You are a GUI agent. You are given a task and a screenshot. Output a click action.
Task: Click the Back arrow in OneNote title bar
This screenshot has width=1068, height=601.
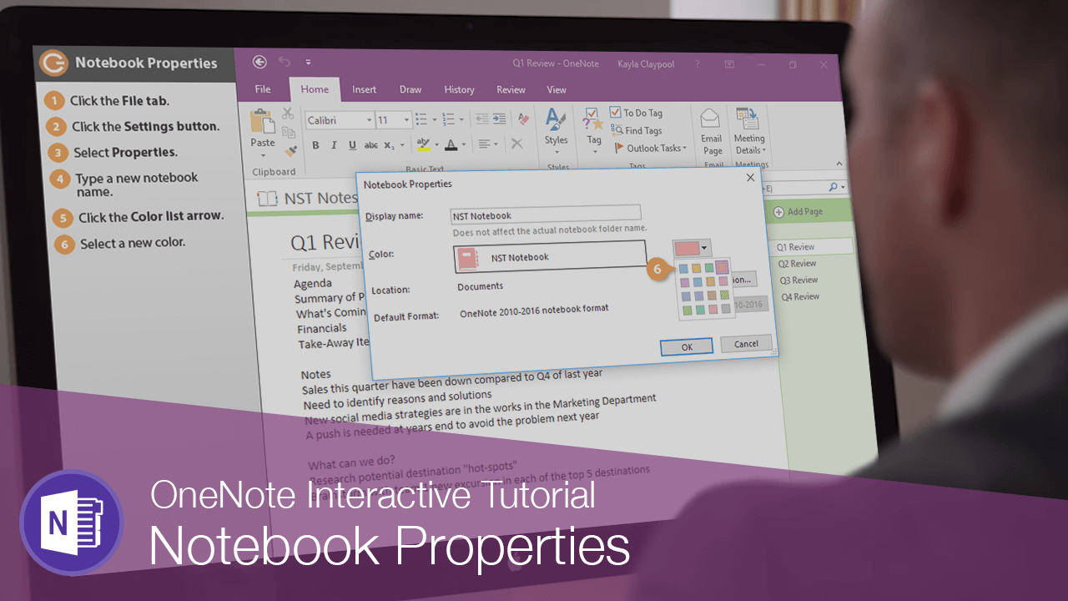pyautogui.click(x=259, y=62)
